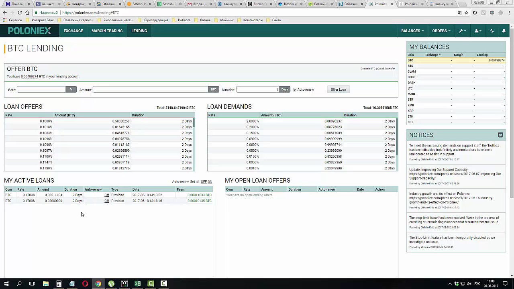Click the Rate input field
The width and height of the screenshot is (514, 289).
tap(41, 90)
